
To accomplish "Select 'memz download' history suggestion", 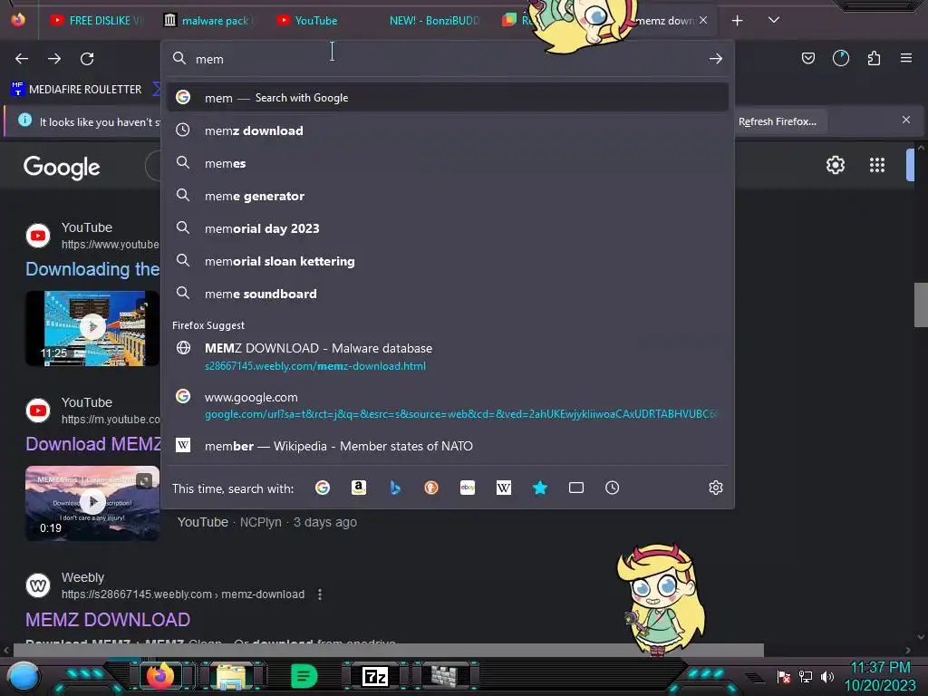I will pyautogui.click(x=448, y=130).
